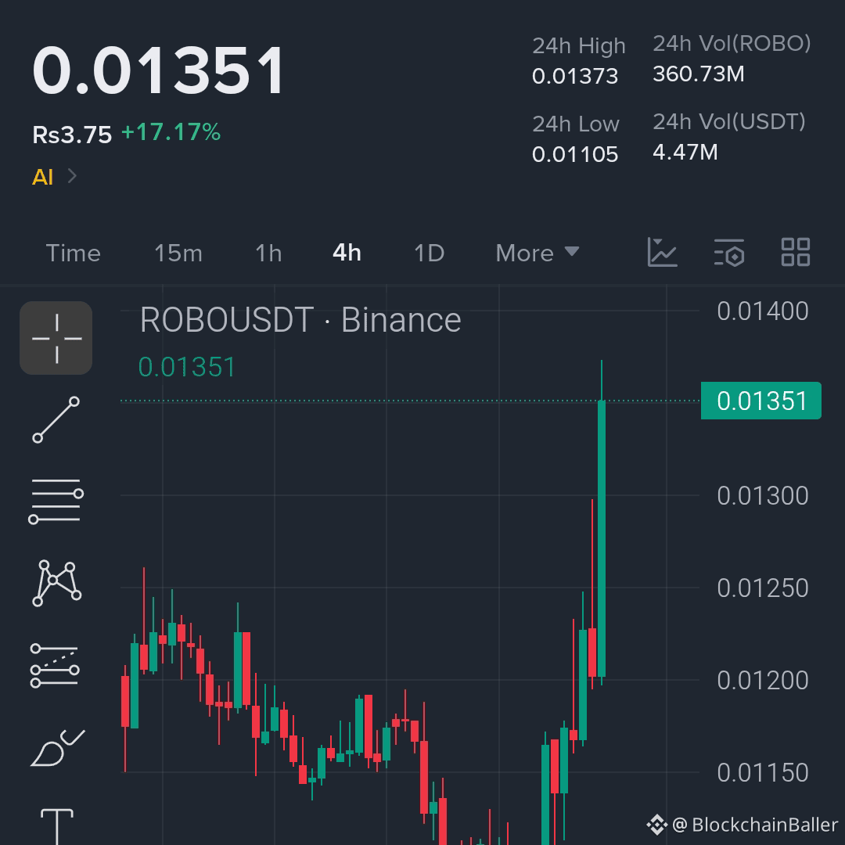Open the chart settings list icon
Viewport: 845px width, 845px height.
pos(728,252)
